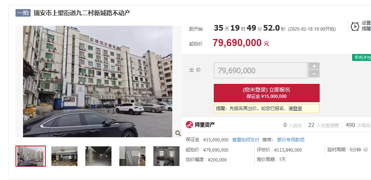Open the 银行专用款项 link
Image resolution: width=371 pixels, height=180 pixels.
point(291,140)
